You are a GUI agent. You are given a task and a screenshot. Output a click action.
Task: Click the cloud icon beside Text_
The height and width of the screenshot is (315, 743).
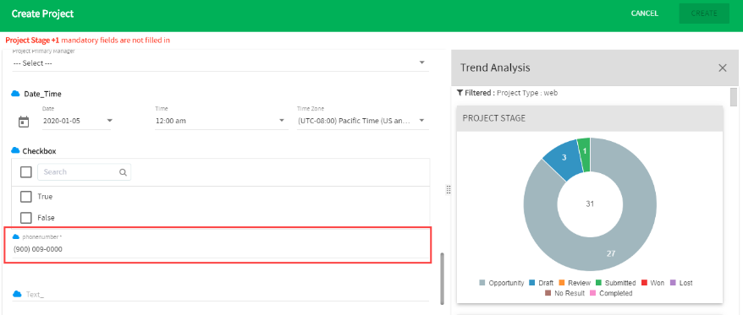tap(17, 294)
